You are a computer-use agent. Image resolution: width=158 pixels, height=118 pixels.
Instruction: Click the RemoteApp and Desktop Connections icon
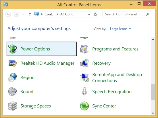(x=84, y=78)
